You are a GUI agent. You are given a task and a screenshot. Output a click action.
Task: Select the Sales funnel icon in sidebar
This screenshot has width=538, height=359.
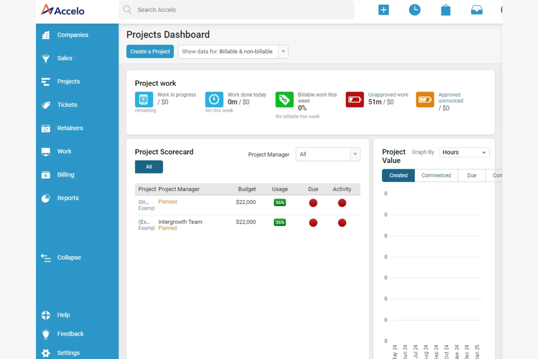pyautogui.click(x=46, y=58)
